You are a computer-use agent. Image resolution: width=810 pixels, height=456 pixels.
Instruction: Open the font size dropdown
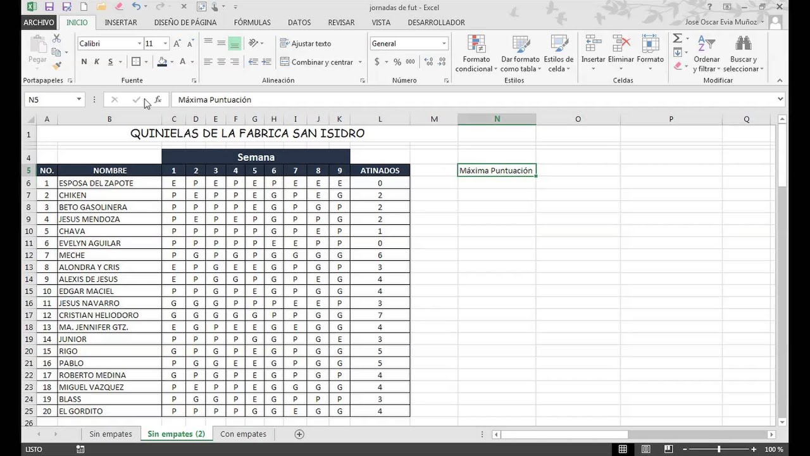[165, 44]
